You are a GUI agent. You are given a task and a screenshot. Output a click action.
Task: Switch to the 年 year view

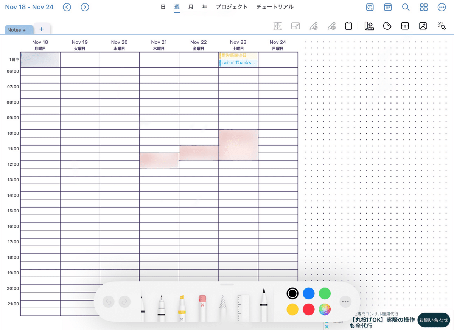205,7
